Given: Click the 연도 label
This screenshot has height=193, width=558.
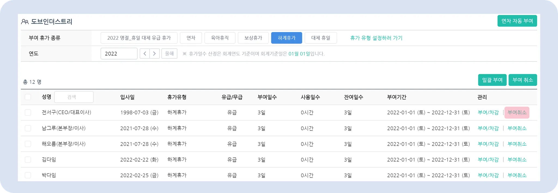Looking at the screenshot, I should (x=34, y=54).
